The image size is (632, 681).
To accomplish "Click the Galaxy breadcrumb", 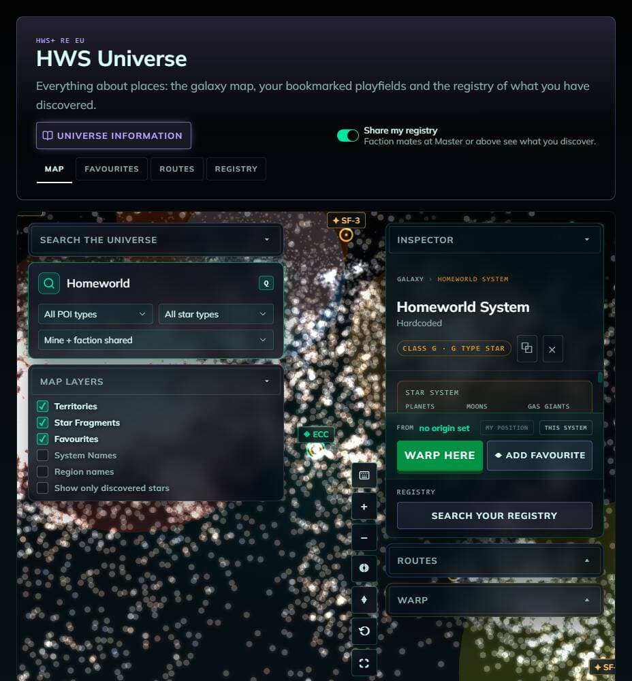I will pyautogui.click(x=410, y=279).
